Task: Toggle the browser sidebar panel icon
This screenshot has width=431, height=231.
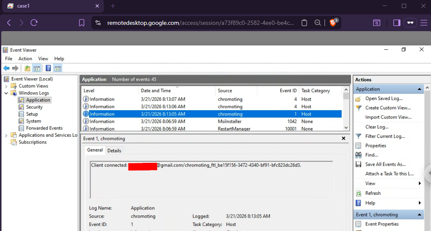Action: click(x=396, y=23)
